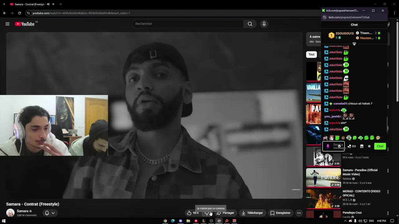
Task: Open File Explorer from the taskbar
Action: (x=188, y=221)
